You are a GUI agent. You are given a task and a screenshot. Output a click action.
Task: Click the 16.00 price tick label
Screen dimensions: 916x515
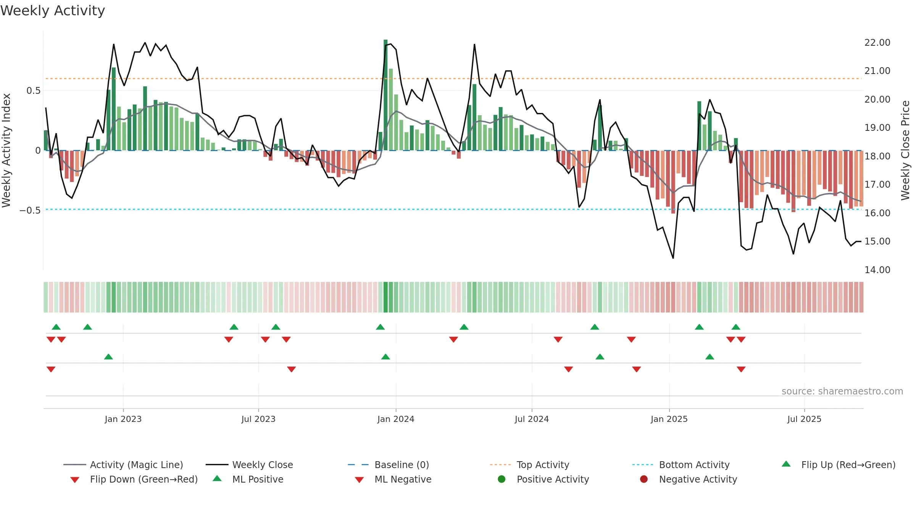pos(877,213)
